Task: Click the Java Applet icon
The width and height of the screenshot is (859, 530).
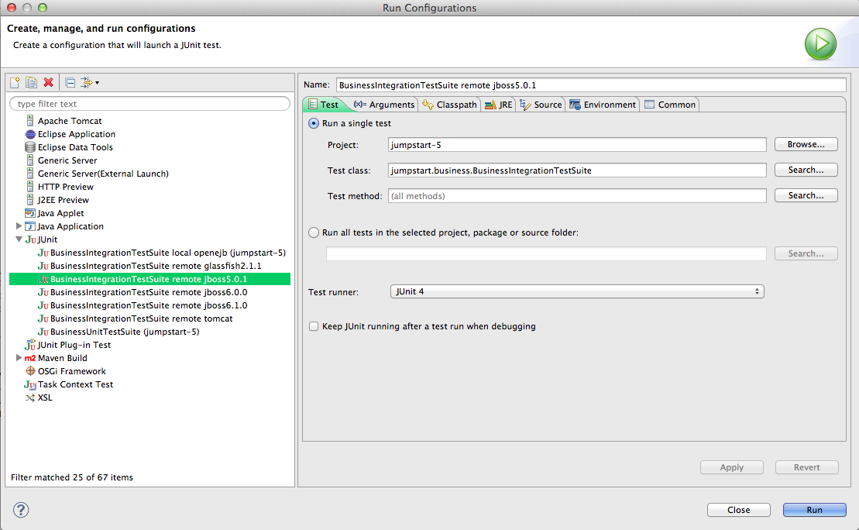Action: point(30,212)
